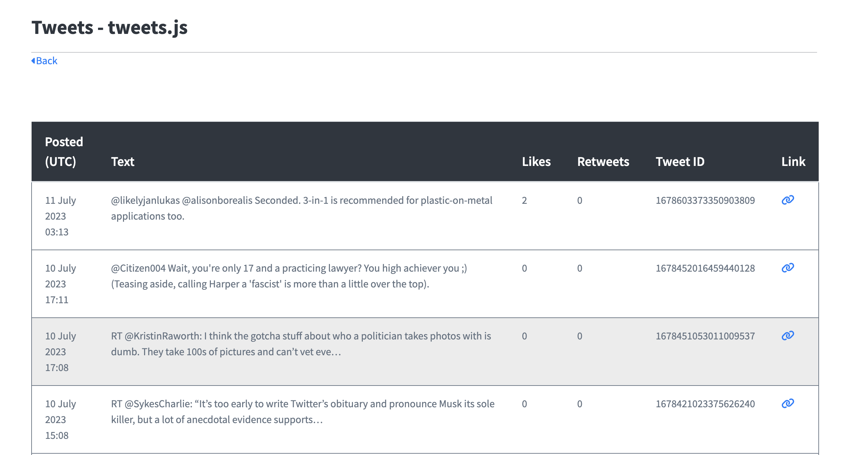Click the Link column header
This screenshot has height=455, width=846.
coord(793,162)
